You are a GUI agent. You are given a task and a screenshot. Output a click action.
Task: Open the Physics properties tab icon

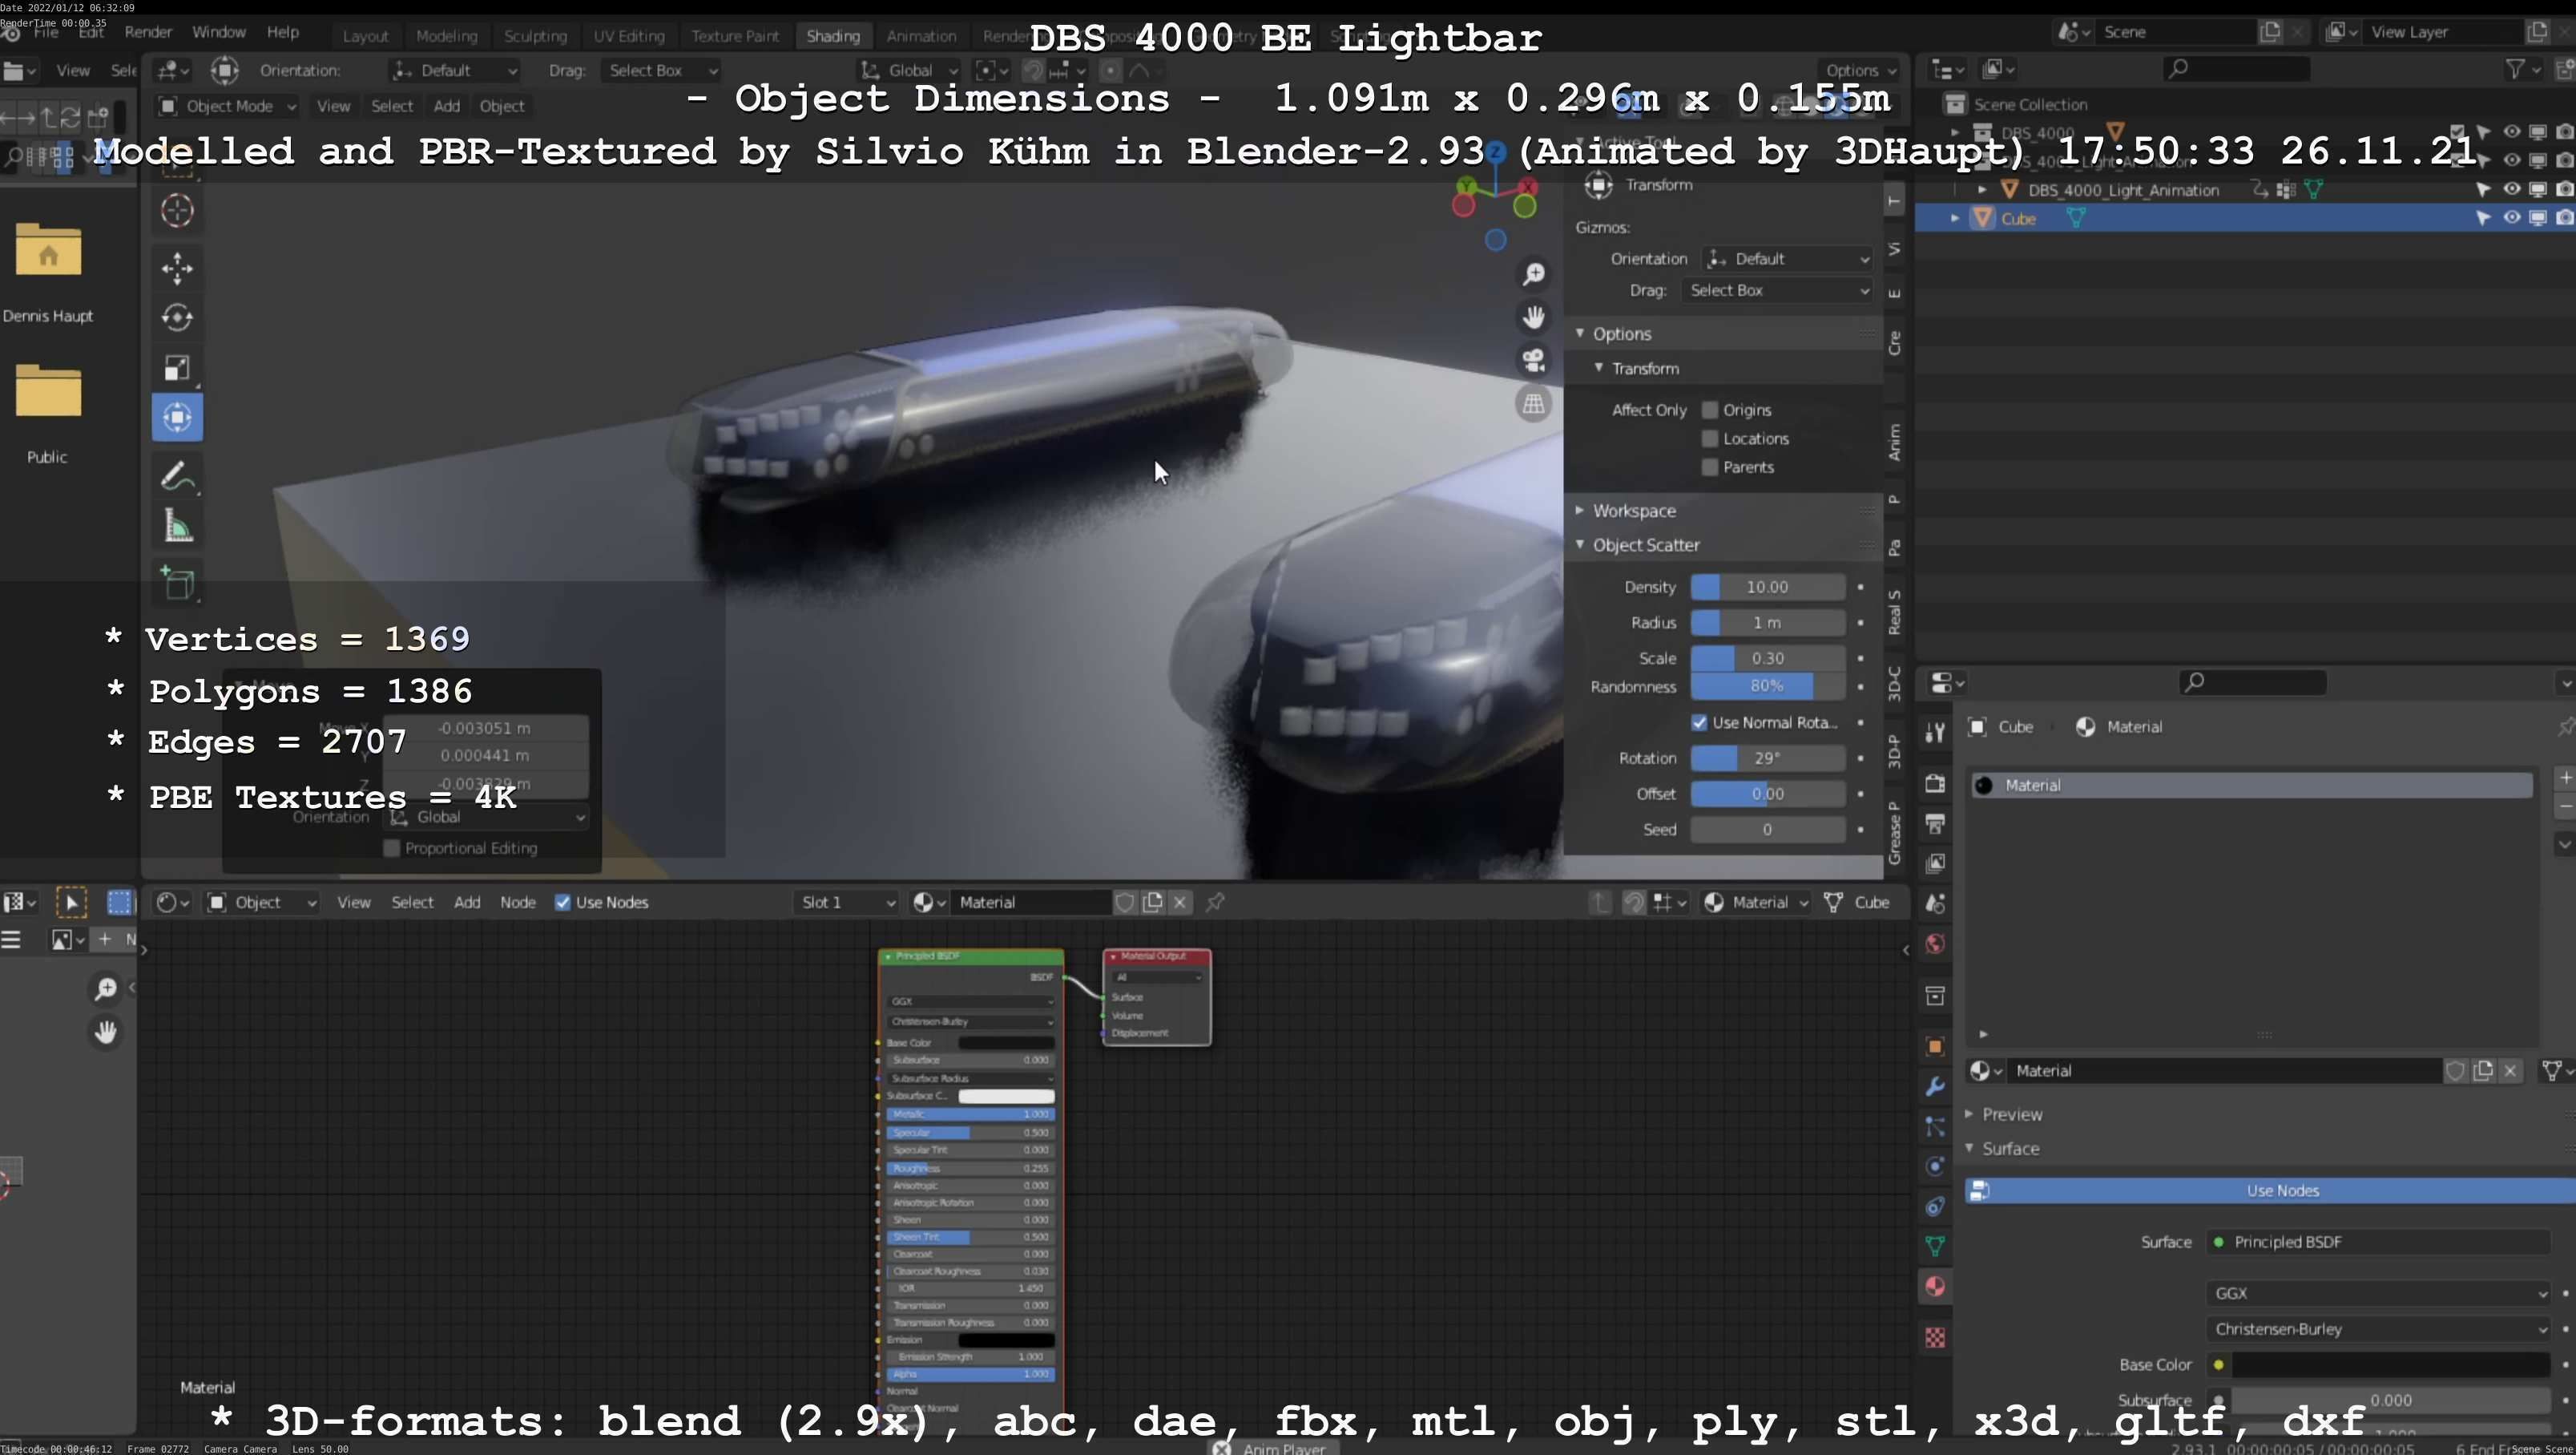click(1935, 1166)
